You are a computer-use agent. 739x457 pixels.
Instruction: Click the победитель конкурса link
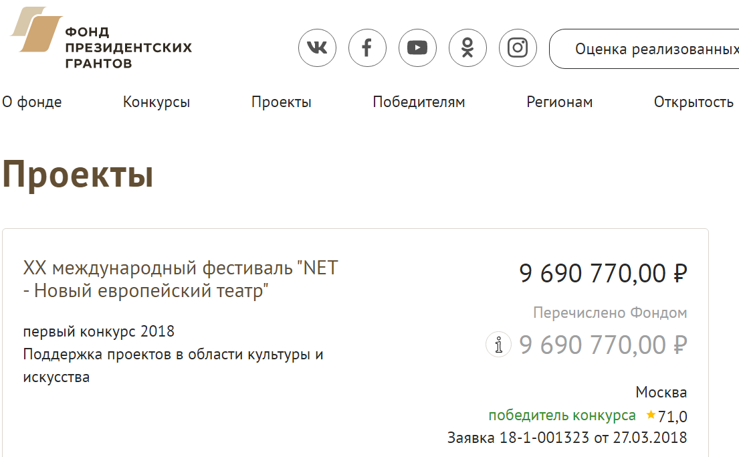(562, 416)
